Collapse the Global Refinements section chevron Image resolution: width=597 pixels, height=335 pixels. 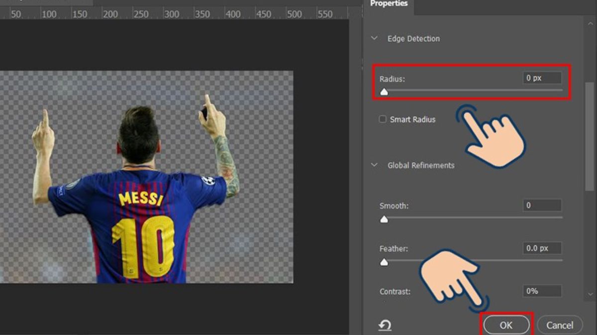click(x=374, y=165)
